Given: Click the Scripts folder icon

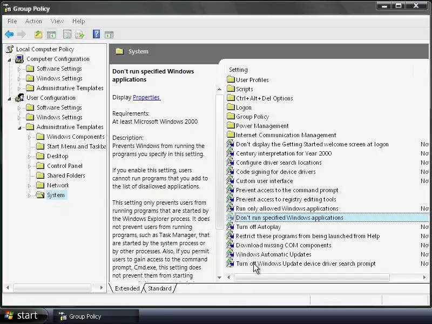Looking at the screenshot, I should [x=231, y=89].
